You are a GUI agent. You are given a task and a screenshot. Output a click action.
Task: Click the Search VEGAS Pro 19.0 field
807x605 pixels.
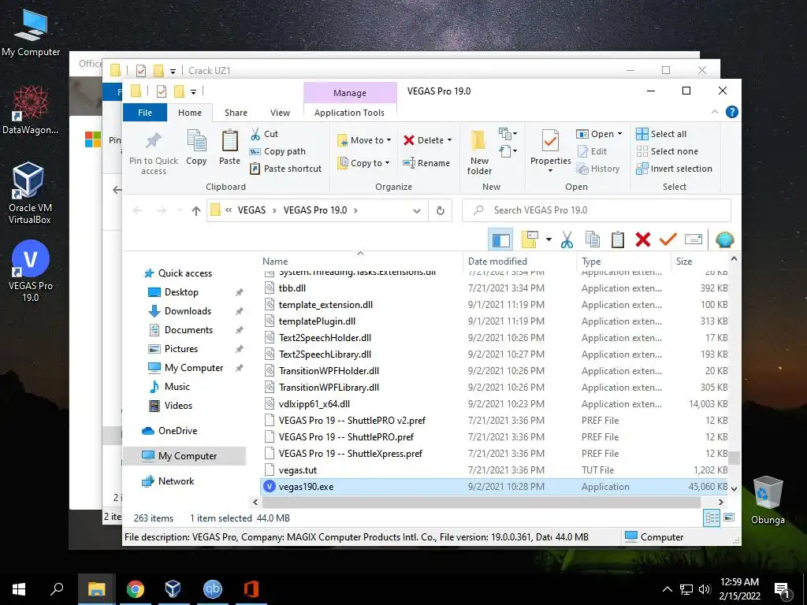pyautogui.click(x=597, y=210)
